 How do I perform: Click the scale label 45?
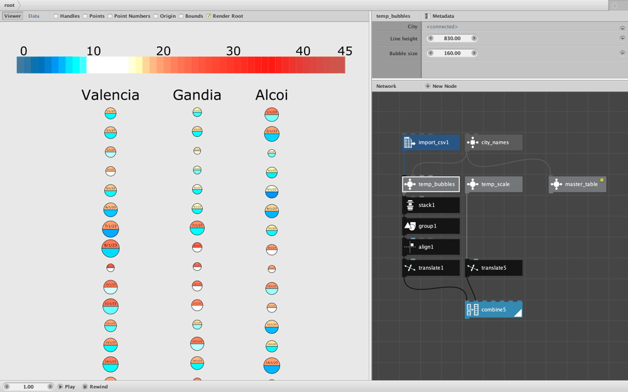click(345, 51)
